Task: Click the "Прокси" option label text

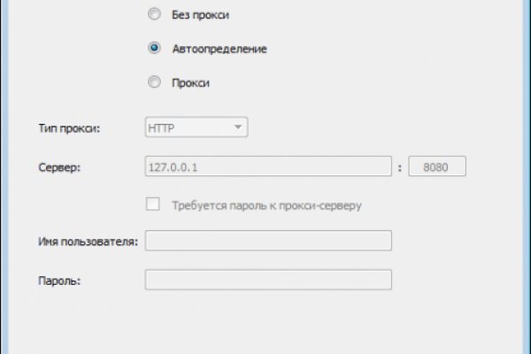Action: point(191,83)
